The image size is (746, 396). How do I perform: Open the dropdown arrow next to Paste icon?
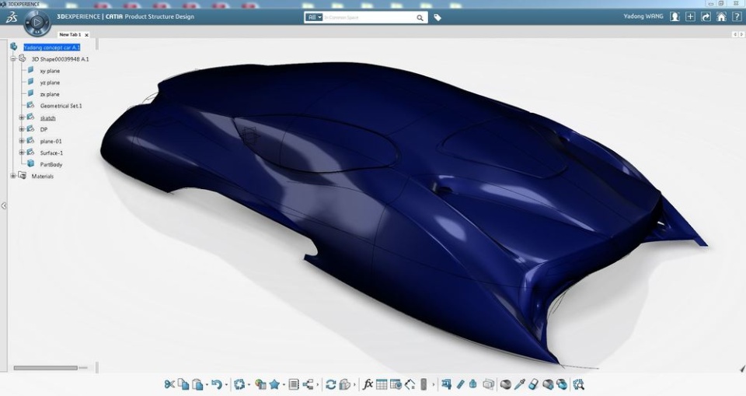click(x=207, y=385)
